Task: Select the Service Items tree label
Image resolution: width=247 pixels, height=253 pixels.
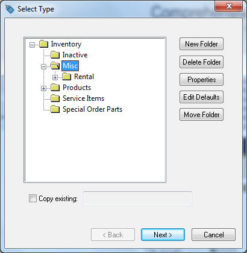Action: click(83, 98)
